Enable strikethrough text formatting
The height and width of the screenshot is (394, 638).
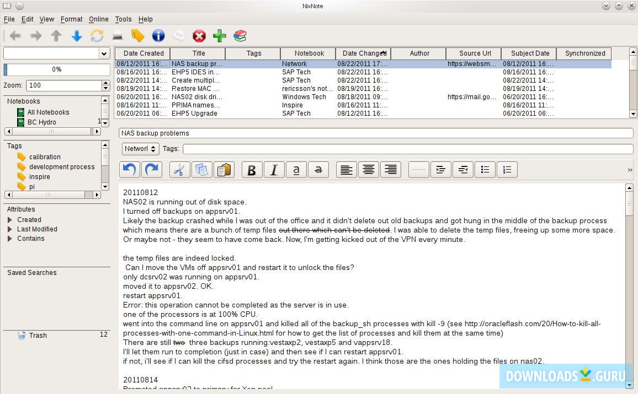pos(318,170)
